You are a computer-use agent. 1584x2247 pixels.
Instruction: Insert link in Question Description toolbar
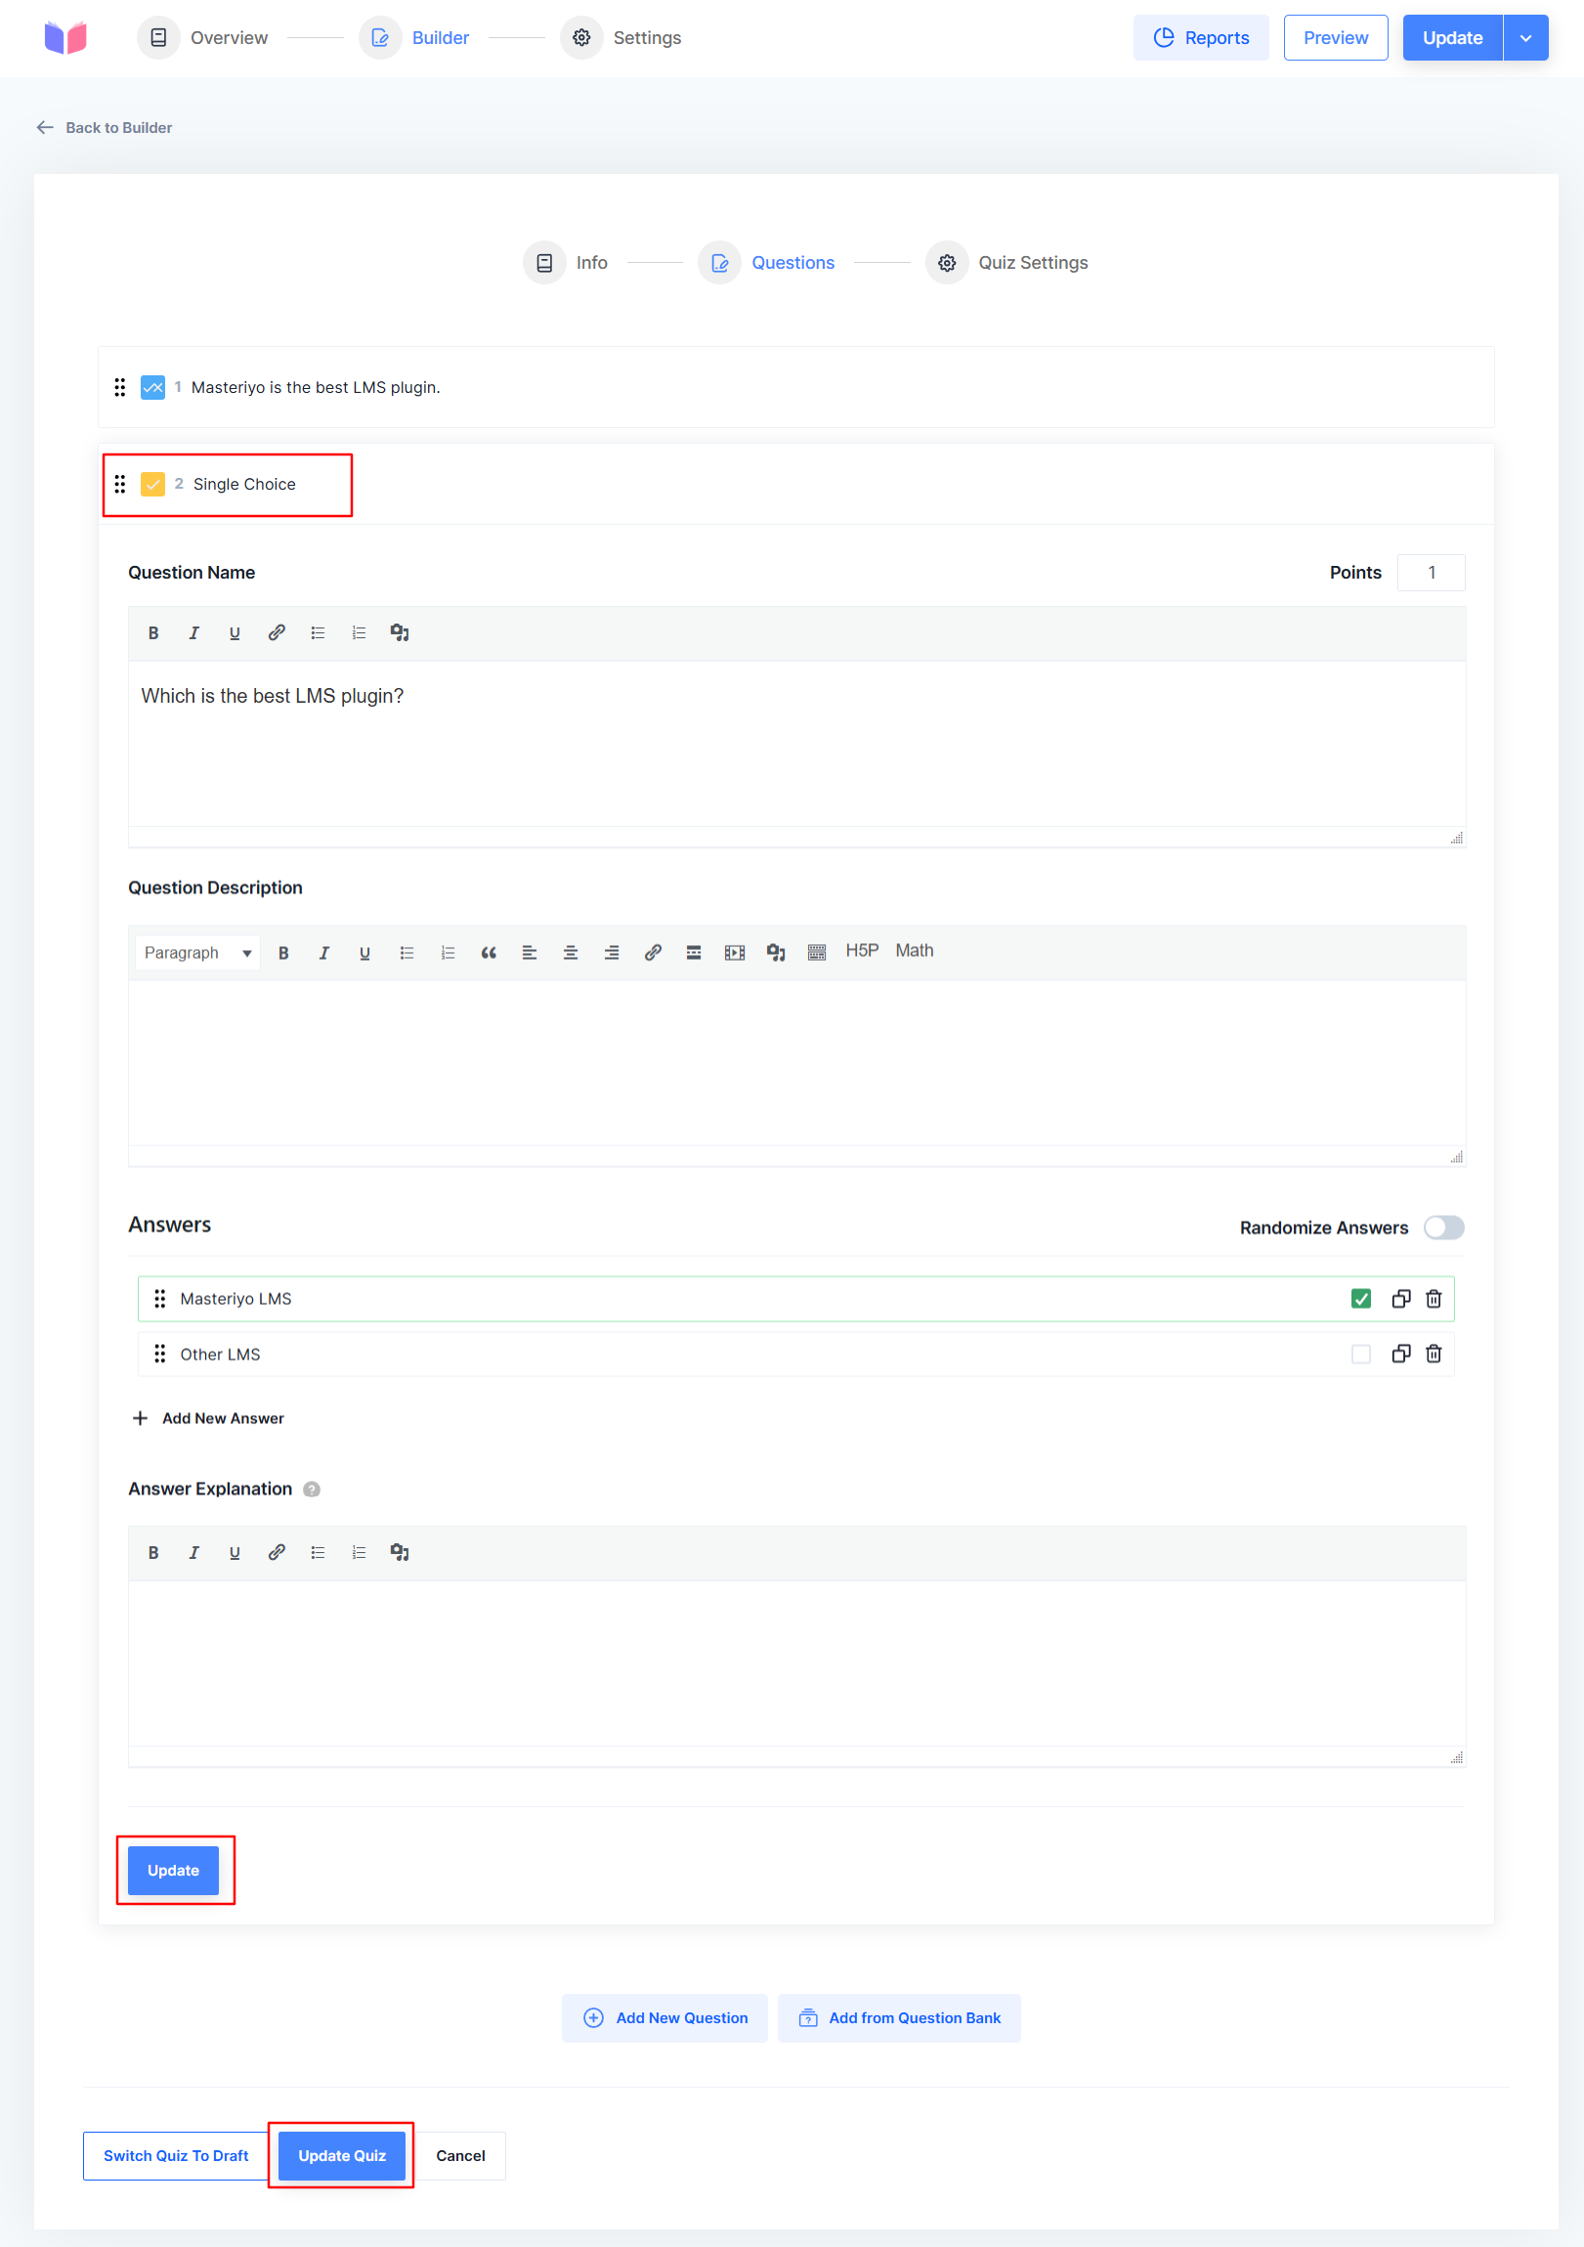tap(653, 952)
